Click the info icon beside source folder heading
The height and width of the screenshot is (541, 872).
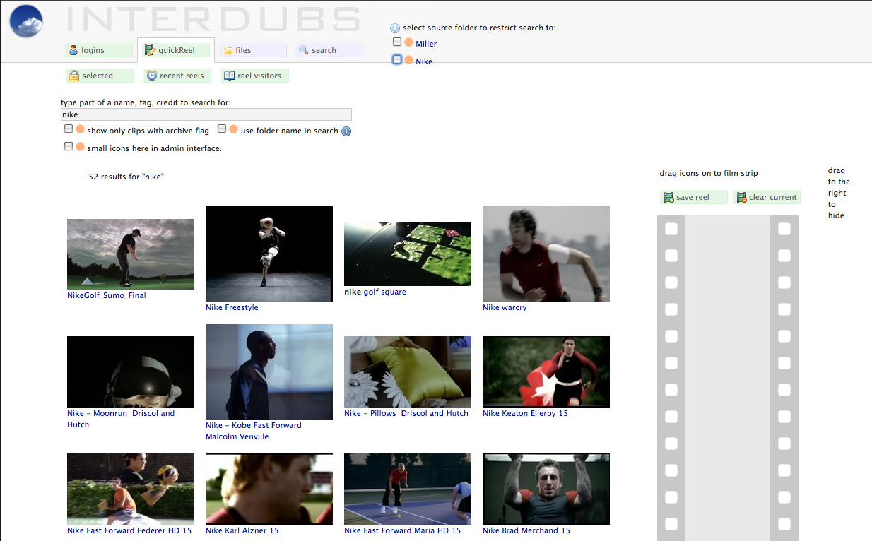pyautogui.click(x=395, y=28)
